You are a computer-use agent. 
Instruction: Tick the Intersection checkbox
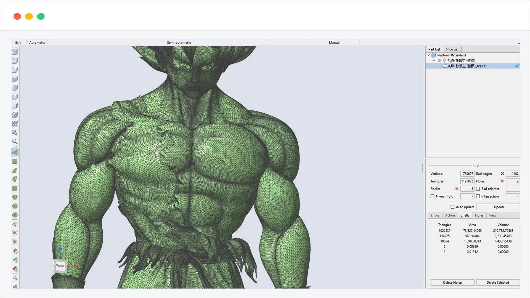(478, 196)
